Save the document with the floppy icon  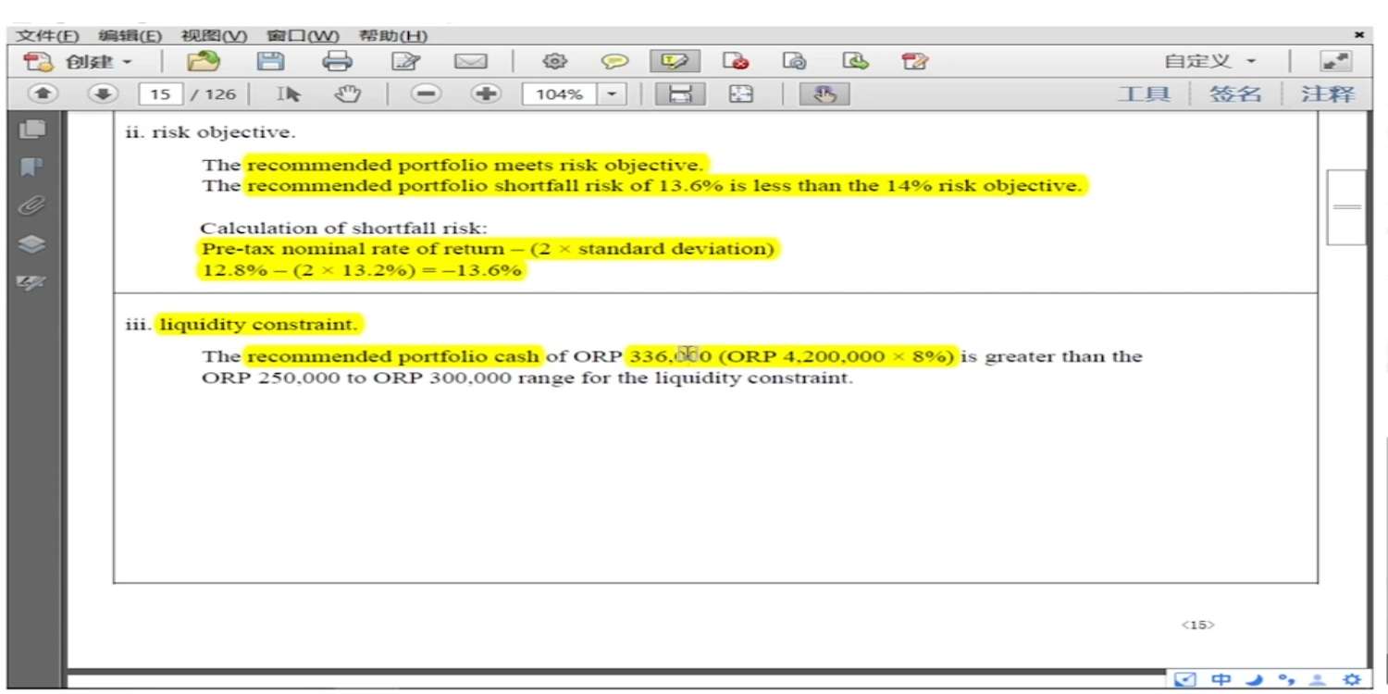coord(270,62)
